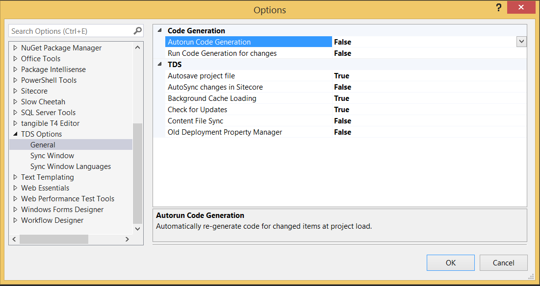Collapse the TDS Options tree node
Viewport: 540px width, 286px height.
tap(15, 134)
